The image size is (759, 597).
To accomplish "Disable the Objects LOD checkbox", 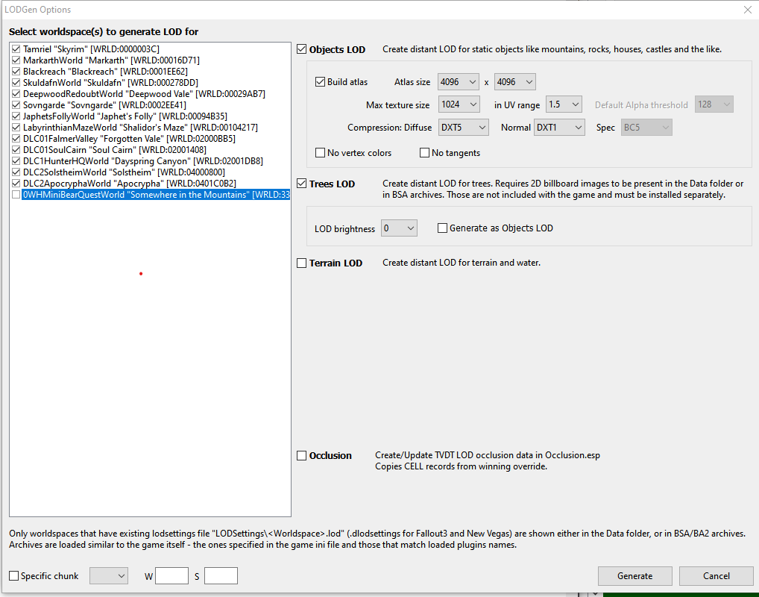I will click(301, 49).
